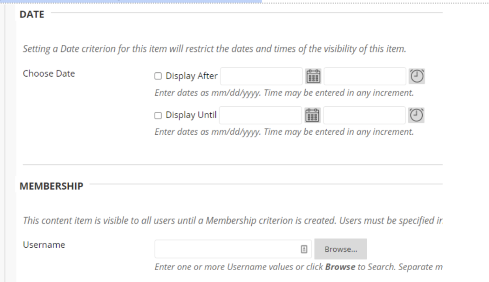Open the Display After calendar picker

point(313,76)
